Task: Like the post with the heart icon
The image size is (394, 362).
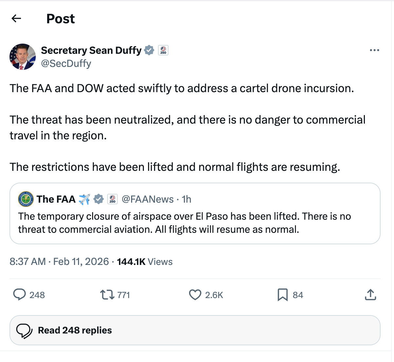Action: pos(195,295)
